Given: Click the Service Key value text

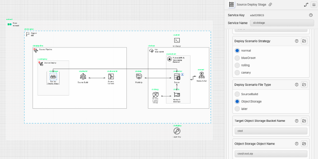Looking at the screenshot, I should 257,15.
